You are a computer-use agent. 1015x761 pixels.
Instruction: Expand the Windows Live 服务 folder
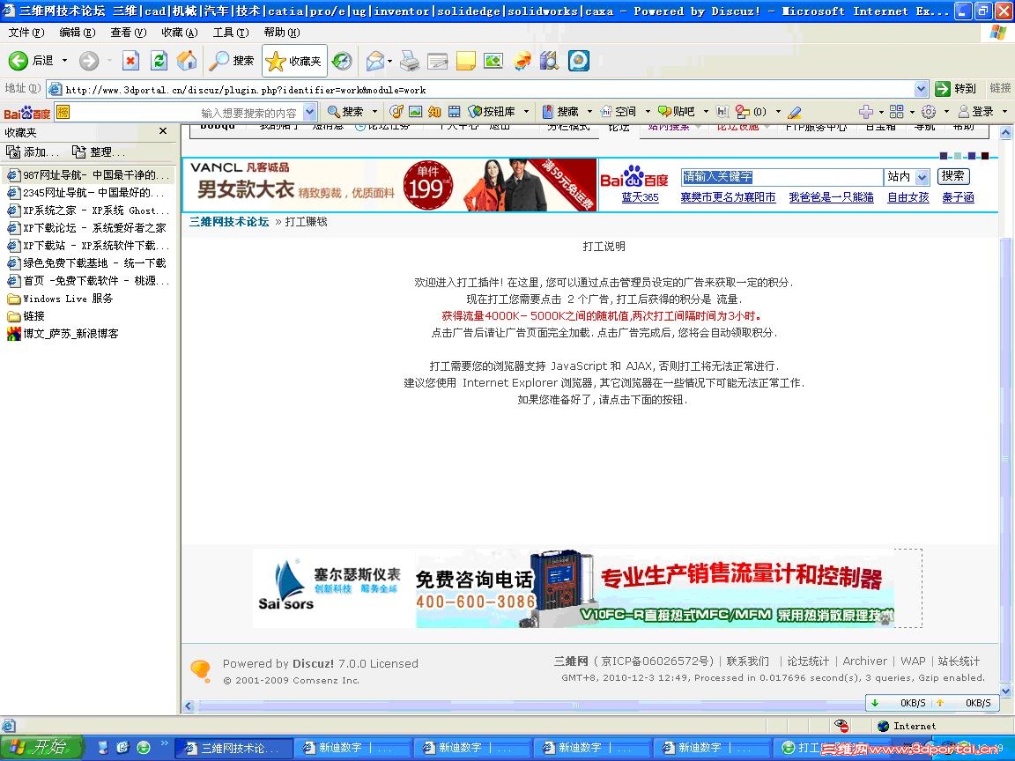[x=60, y=299]
